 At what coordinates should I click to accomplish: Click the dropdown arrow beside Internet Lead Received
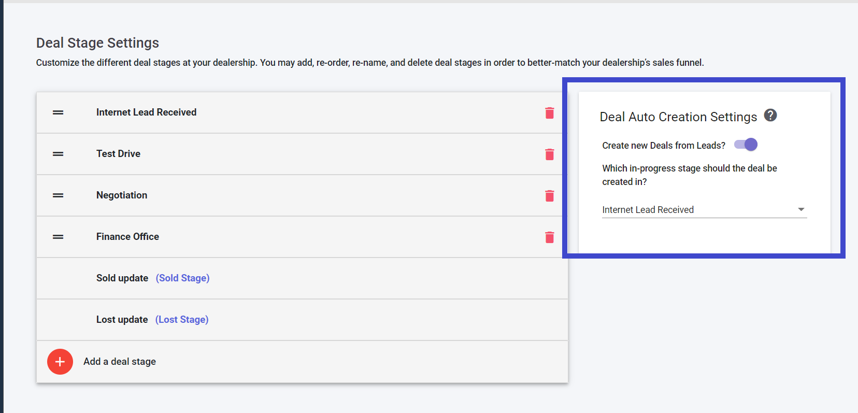pyautogui.click(x=801, y=209)
